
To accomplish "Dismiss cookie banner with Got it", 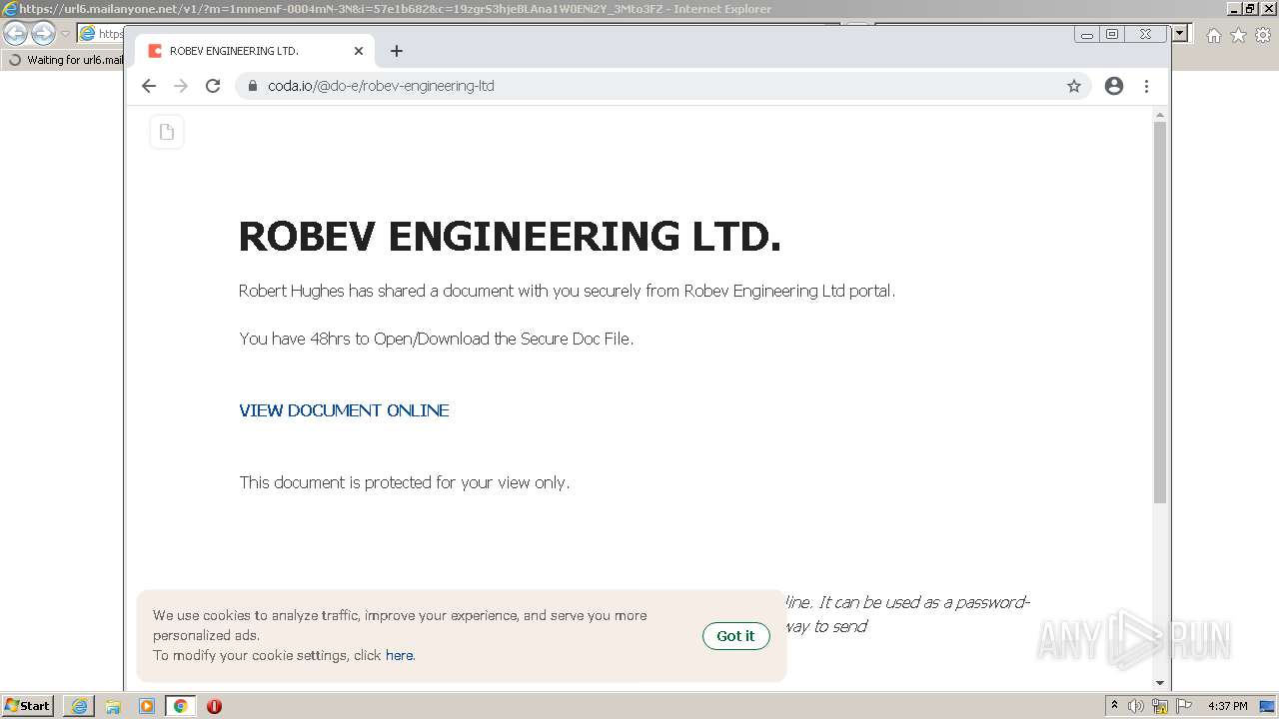I will coord(735,636).
